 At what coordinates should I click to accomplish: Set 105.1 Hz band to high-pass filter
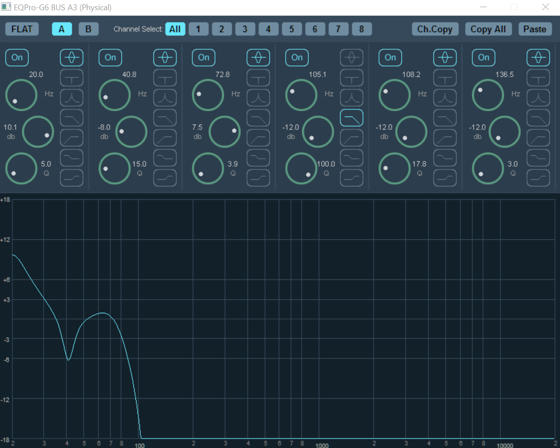(x=352, y=137)
